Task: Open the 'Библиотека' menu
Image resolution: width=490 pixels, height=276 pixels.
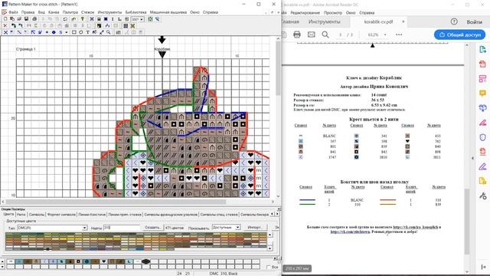Action: click(136, 12)
